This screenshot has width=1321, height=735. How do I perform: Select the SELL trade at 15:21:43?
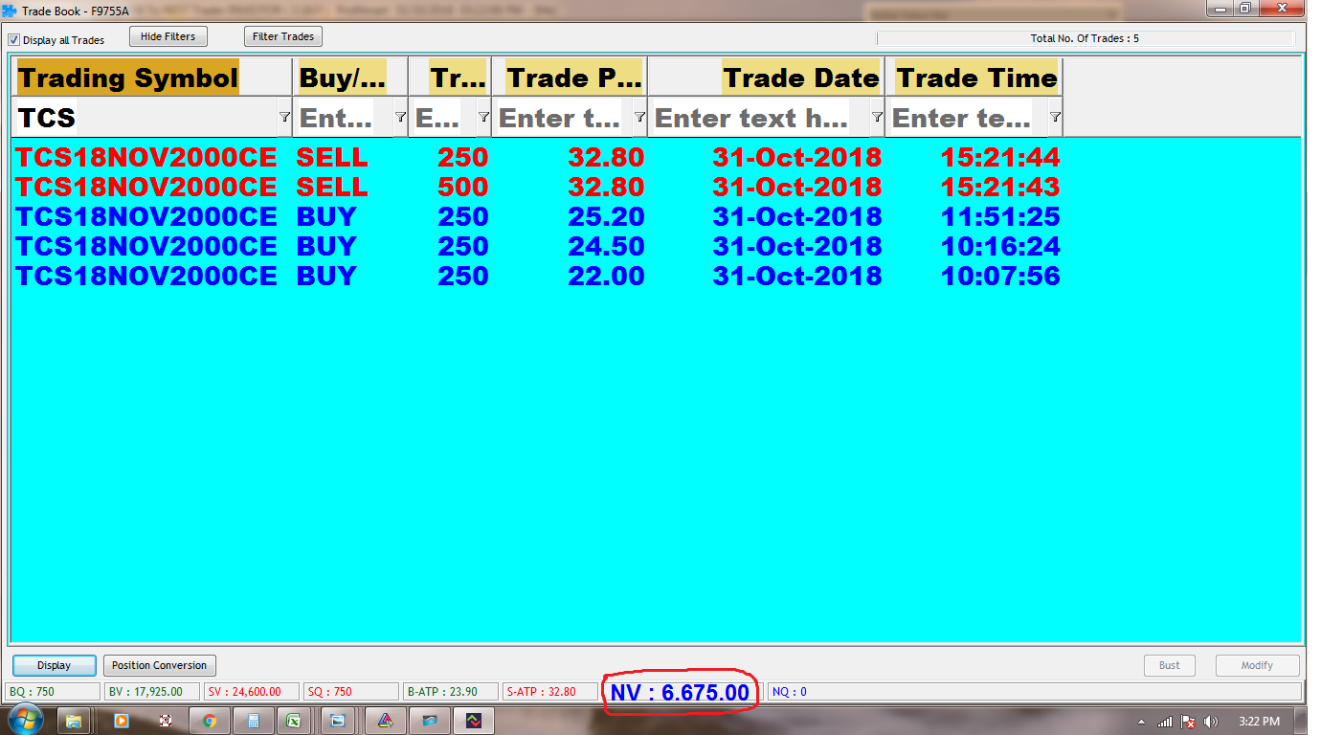[x=538, y=187]
